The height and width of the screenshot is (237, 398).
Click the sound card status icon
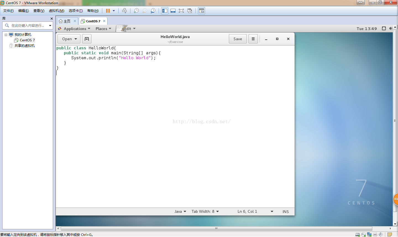tap(381, 235)
